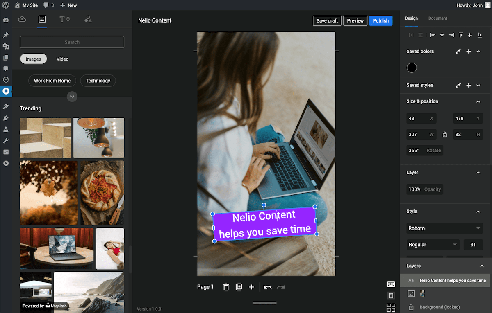The height and width of the screenshot is (313, 492).
Task: Align the selected layer to the top
Action: 460,35
